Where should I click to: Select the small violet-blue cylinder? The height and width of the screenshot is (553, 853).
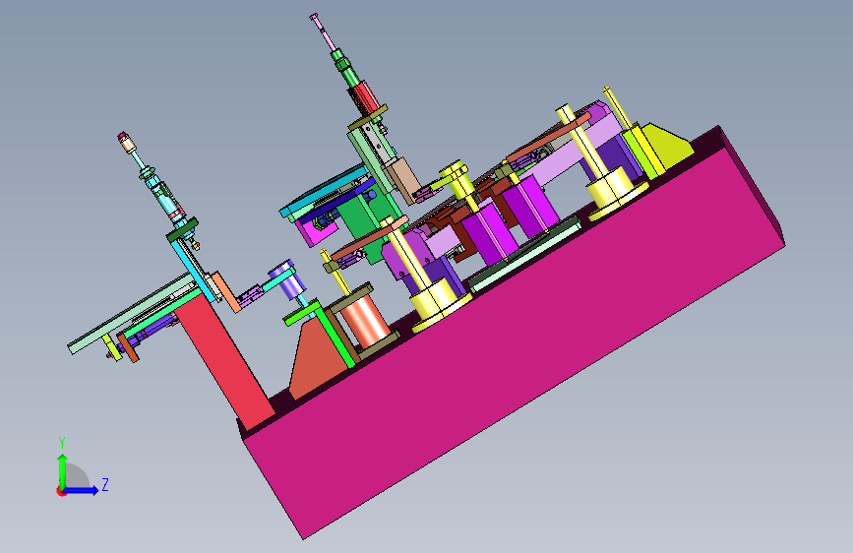tap(288, 279)
